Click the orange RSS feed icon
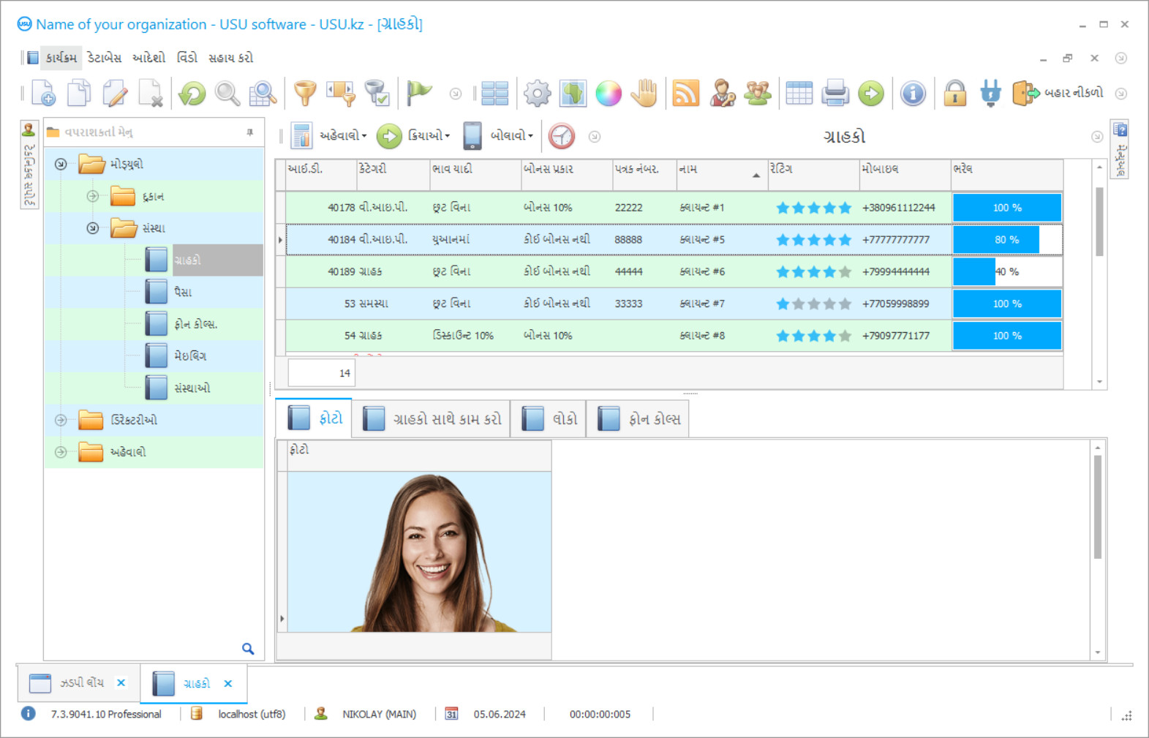 685,94
